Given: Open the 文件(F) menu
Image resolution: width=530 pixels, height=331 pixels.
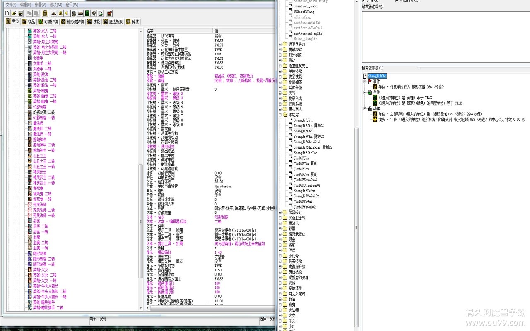Looking at the screenshot, I should [11, 5].
